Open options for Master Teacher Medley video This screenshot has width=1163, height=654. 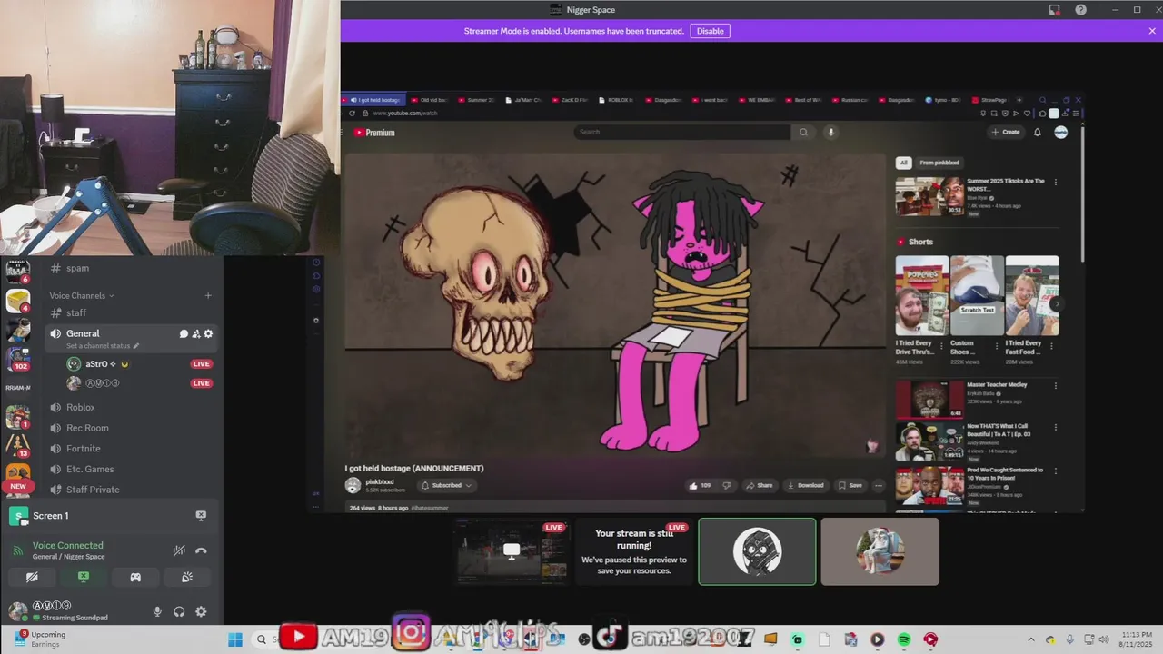[x=1055, y=386]
